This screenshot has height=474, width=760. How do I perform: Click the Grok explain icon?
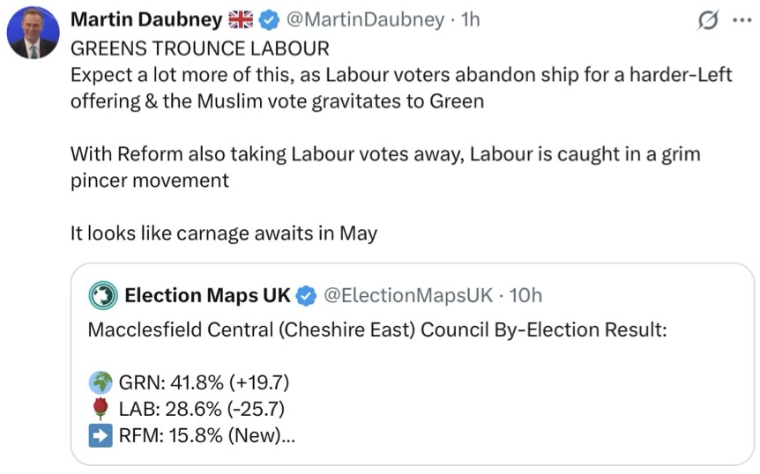pos(707,21)
